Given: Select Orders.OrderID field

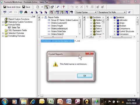Looking at the screenshot, I should [57, 34].
